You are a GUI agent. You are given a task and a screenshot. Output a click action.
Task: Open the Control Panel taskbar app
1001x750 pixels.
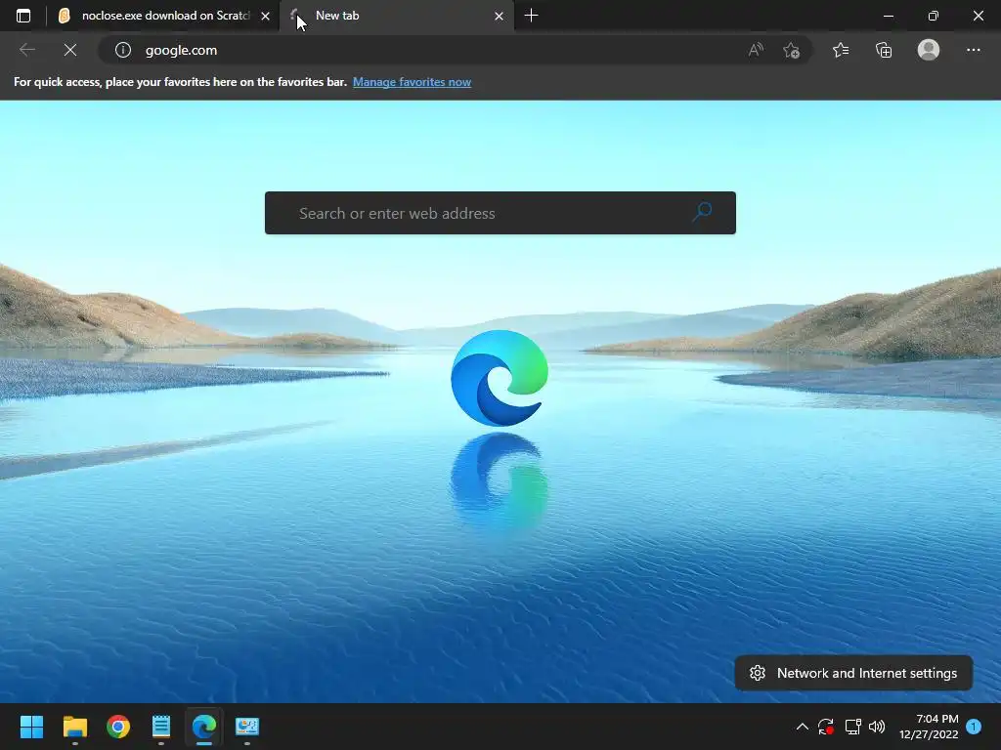coord(247,727)
